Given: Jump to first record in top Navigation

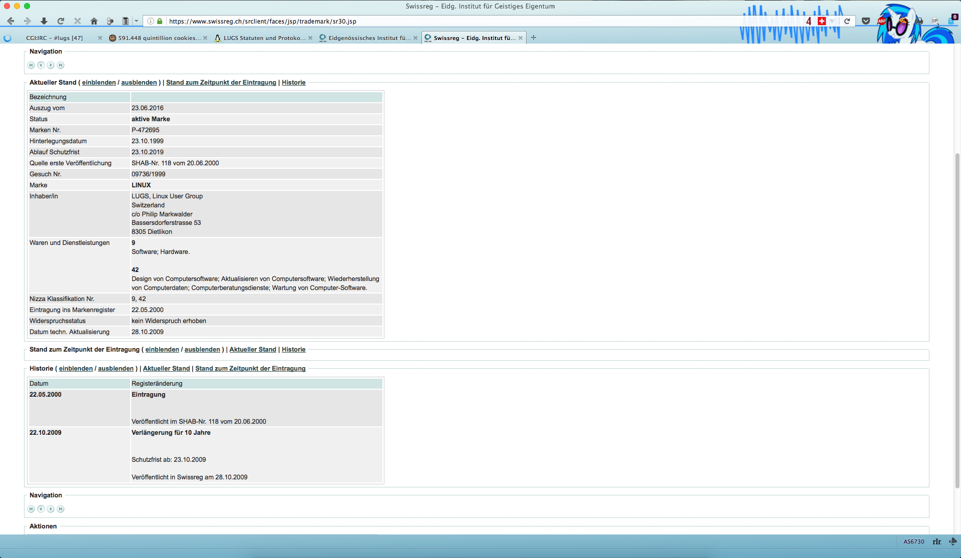Looking at the screenshot, I should tap(31, 65).
